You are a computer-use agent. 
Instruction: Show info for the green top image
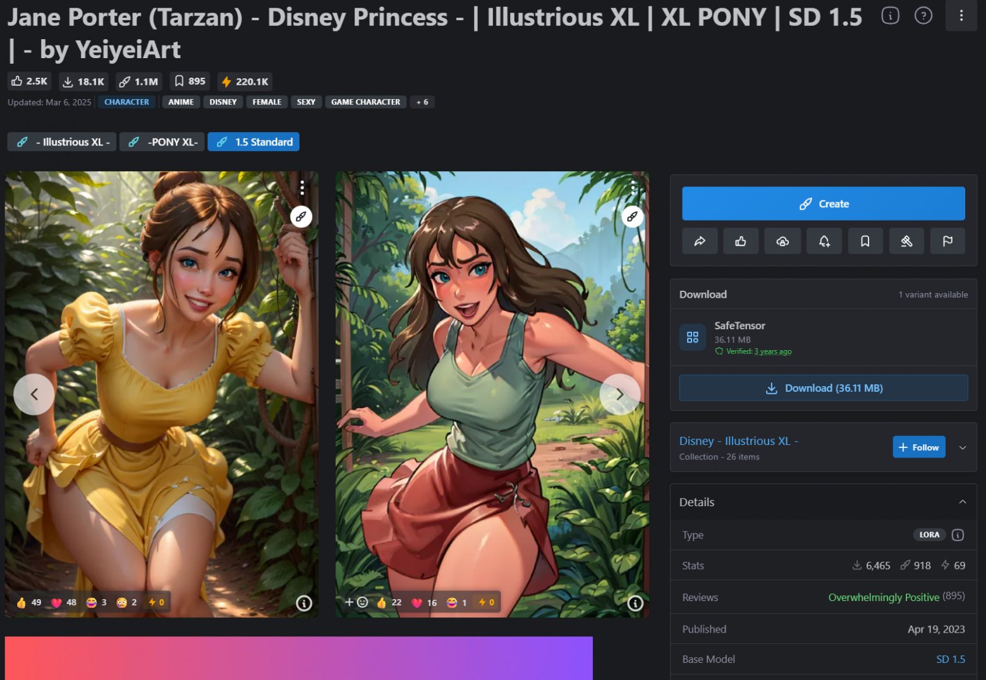coord(635,604)
